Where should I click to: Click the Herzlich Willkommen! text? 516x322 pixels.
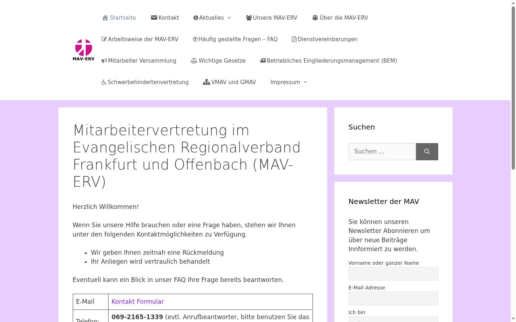pyautogui.click(x=106, y=207)
